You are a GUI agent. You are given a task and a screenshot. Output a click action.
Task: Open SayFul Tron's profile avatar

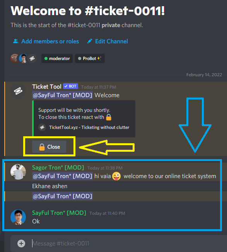pos(18,217)
